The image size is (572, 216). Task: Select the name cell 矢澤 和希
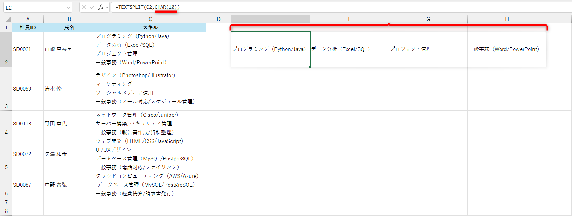pos(69,154)
